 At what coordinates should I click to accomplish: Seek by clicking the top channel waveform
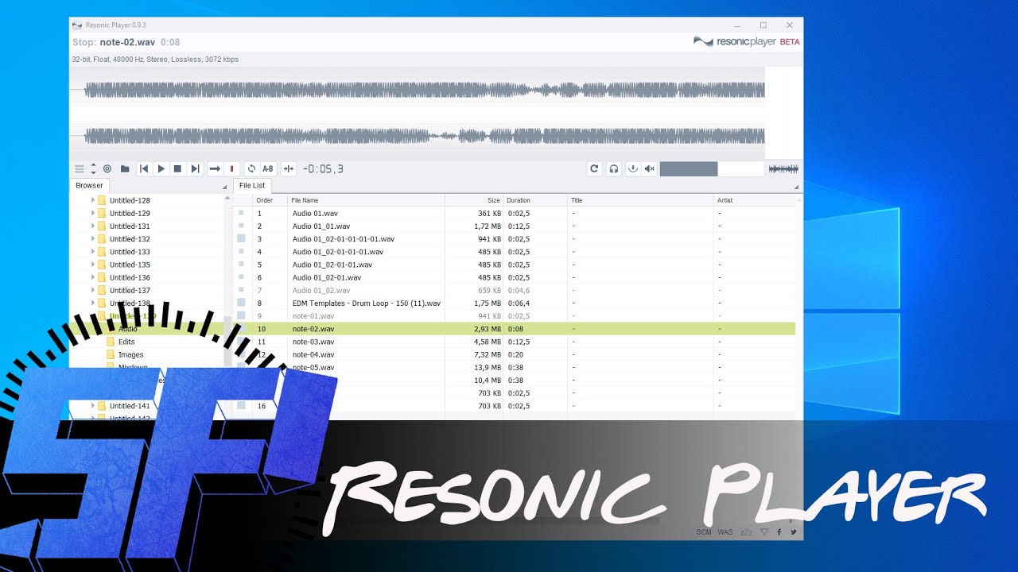click(425, 91)
